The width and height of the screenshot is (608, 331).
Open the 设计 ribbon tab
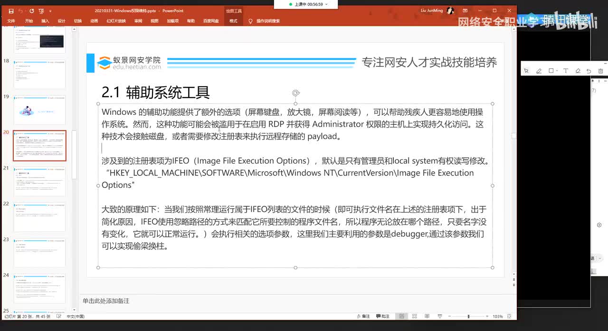[61, 21]
